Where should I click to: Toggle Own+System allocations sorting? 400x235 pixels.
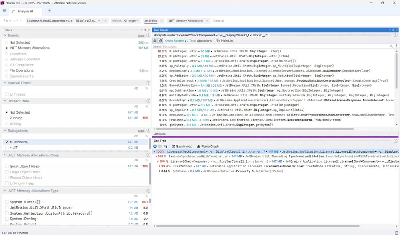(x=176, y=41)
